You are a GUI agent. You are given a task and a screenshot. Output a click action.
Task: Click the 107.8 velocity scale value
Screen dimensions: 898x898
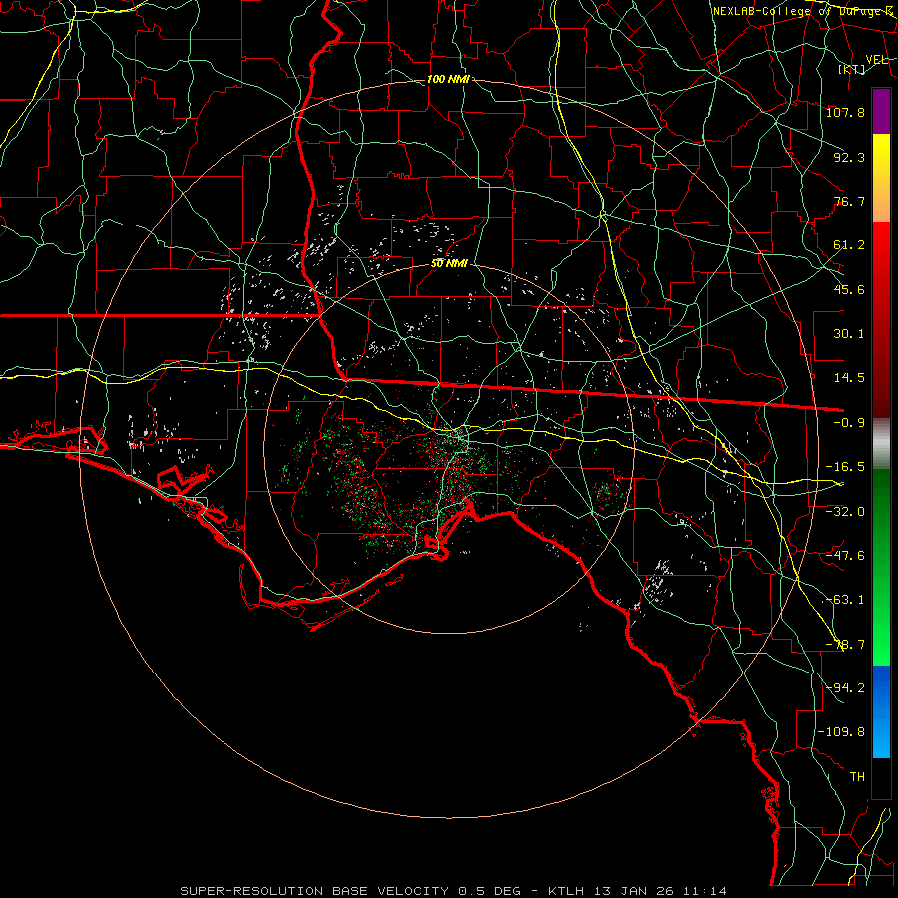pos(845,112)
